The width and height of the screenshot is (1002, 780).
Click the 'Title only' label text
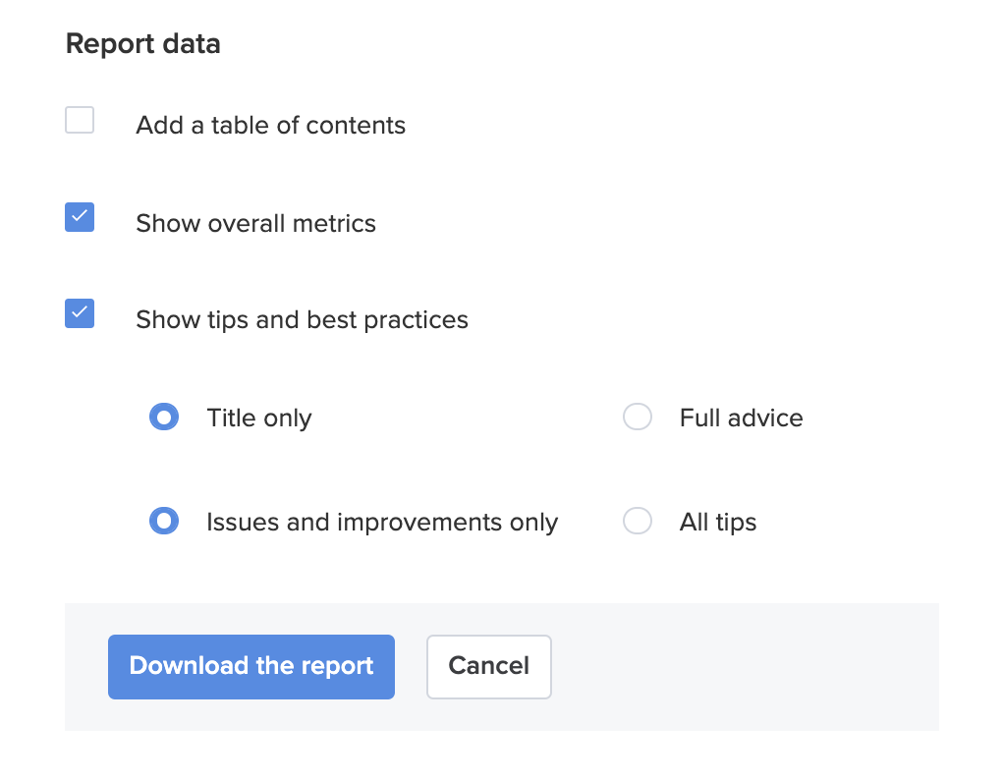[x=258, y=418]
